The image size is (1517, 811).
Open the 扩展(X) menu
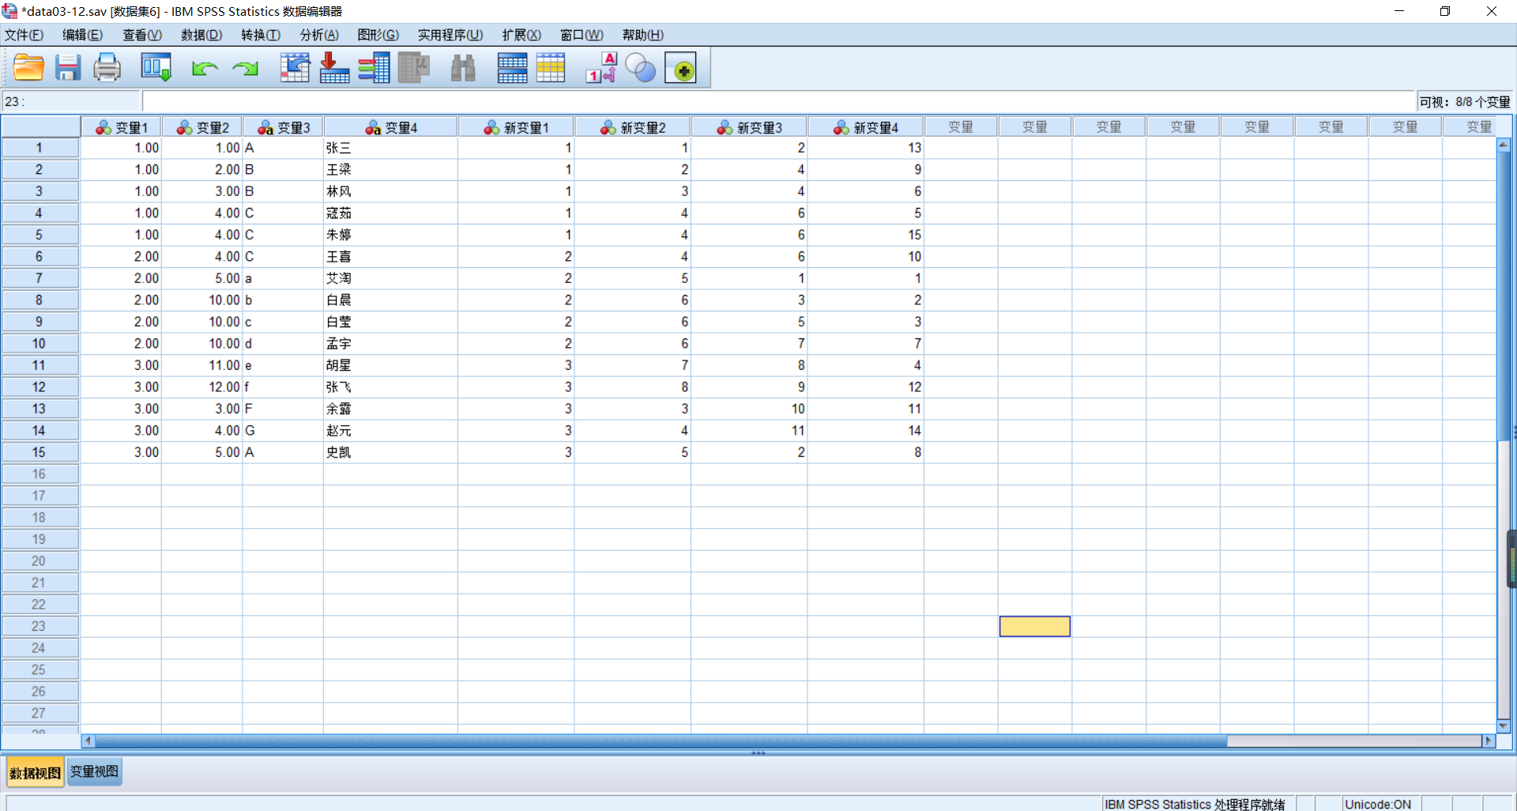[521, 35]
